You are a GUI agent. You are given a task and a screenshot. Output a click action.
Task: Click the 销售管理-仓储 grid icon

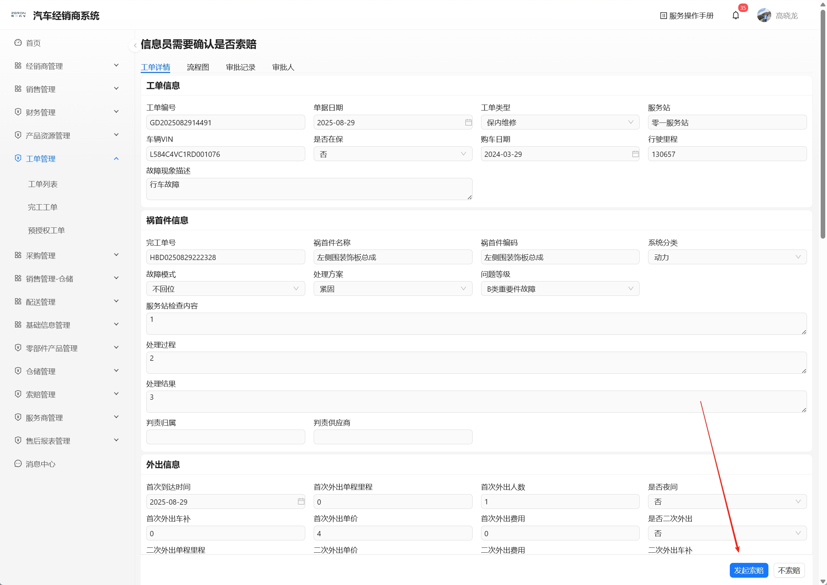(x=18, y=278)
